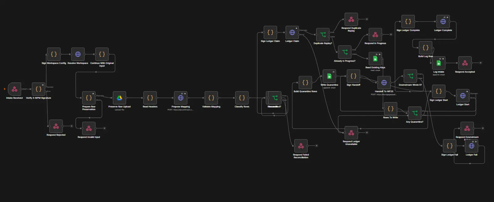Image resolution: width=494 pixels, height=202 pixels.
Task: Open the Sign Ledger Start node
Action: (439, 91)
